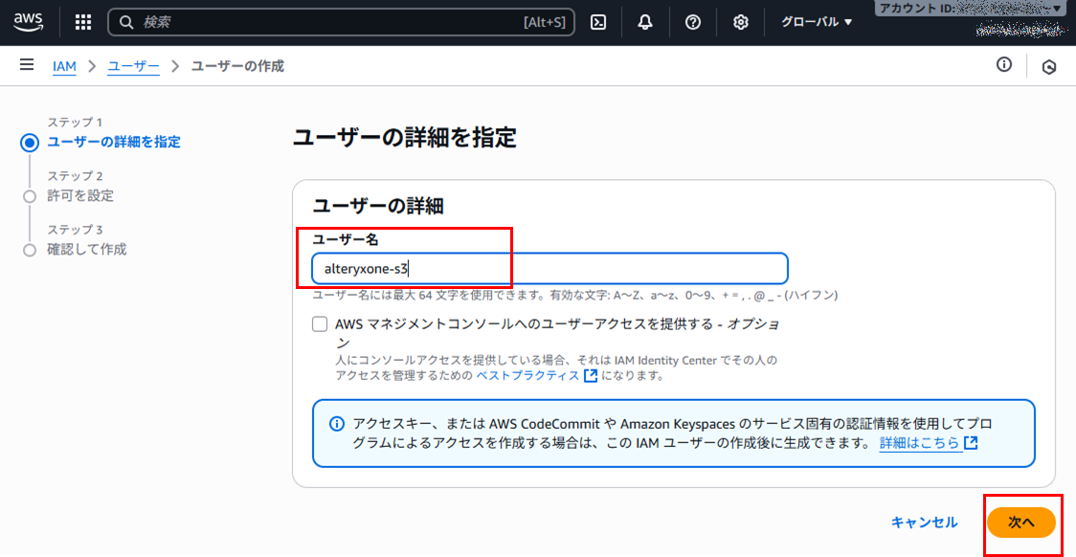Open the ベストプラクティス external link
This screenshot has width=1076, height=557.
536,376
